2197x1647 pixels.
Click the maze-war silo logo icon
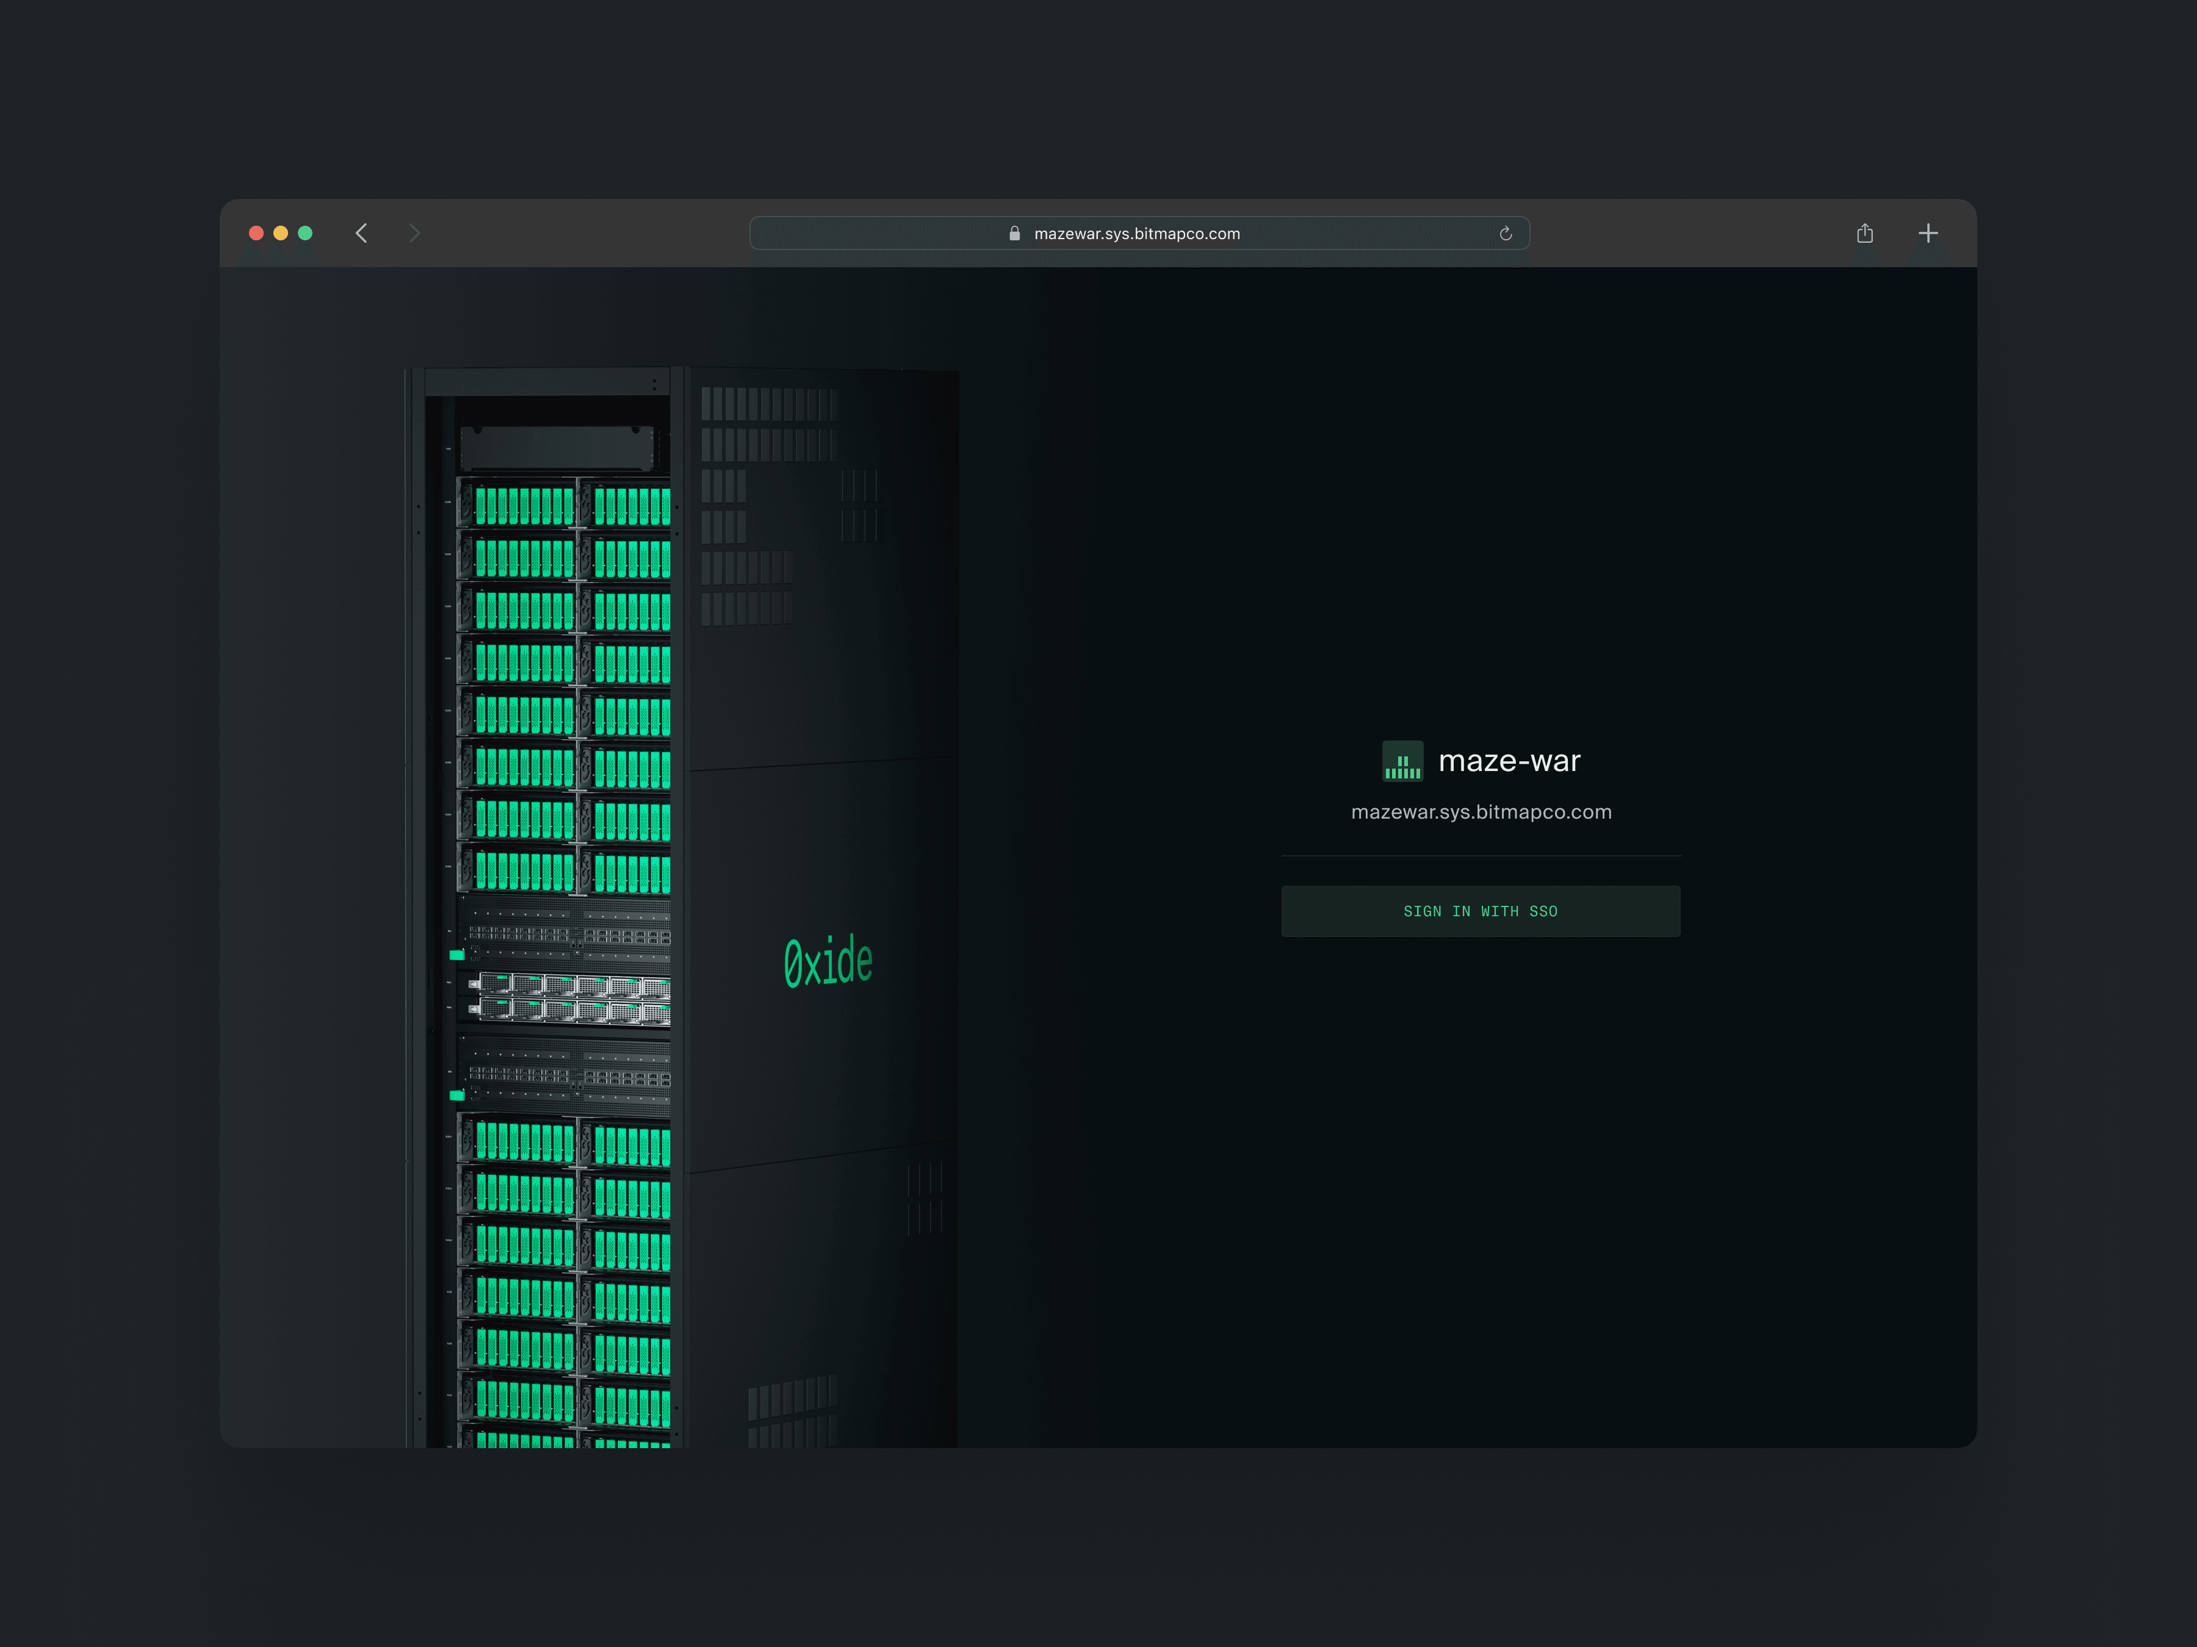tap(1402, 761)
